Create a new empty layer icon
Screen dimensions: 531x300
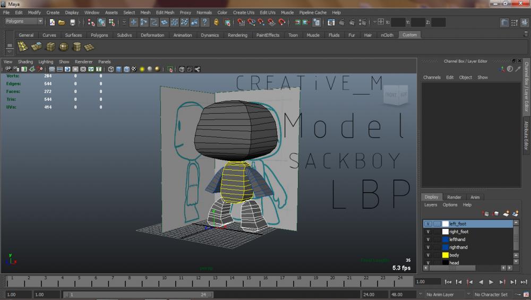(506, 213)
